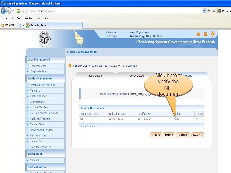Switch to the Cover Details tab
The height and width of the screenshot is (173, 231).
click(x=137, y=76)
